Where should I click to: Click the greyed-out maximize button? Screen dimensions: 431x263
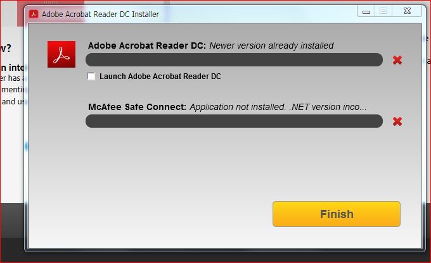click(383, 11)
